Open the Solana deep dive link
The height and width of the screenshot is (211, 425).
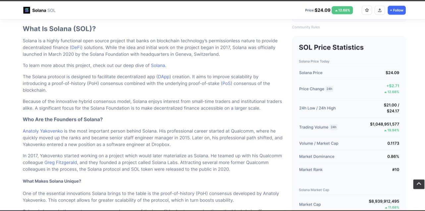pyautogui.click(x=158, y=65)
